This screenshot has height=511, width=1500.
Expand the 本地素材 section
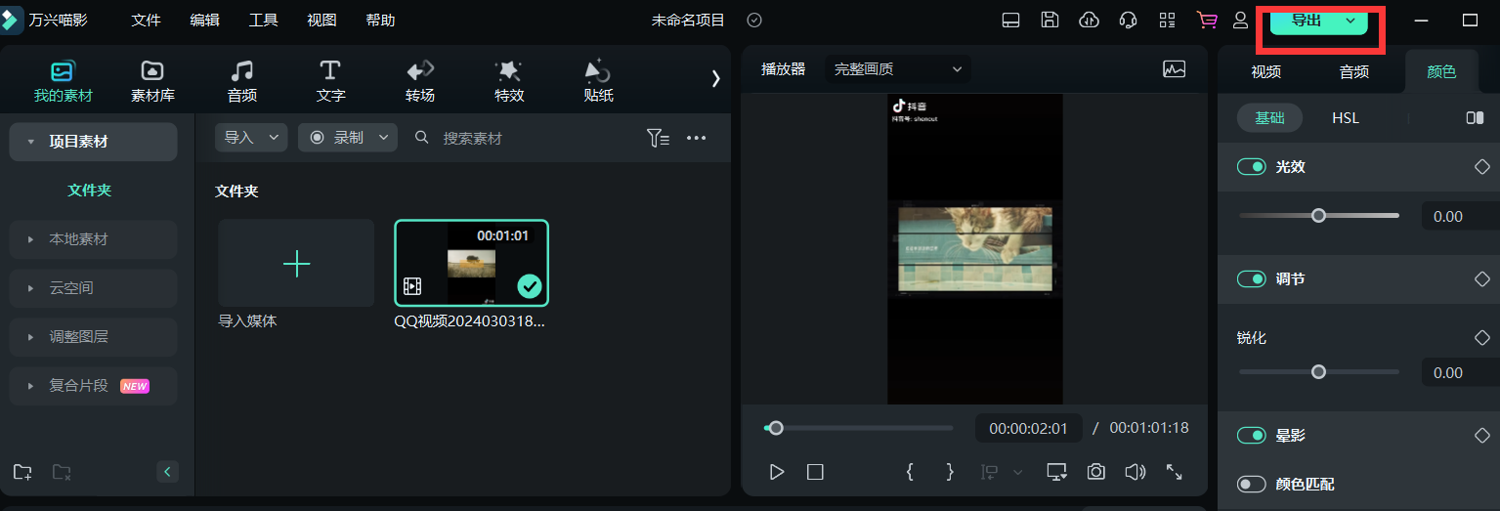click(x=93, y=239)
